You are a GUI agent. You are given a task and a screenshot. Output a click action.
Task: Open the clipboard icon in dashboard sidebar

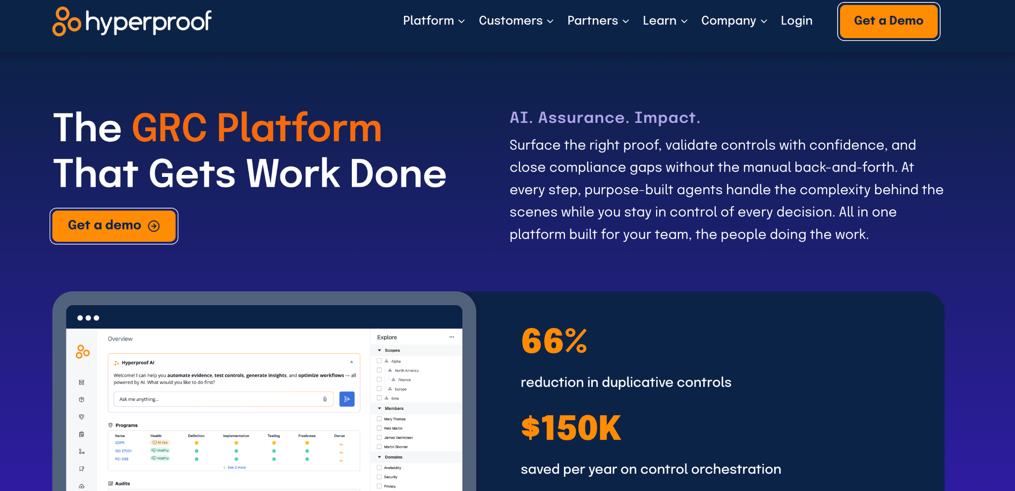(x=82, y=435)
